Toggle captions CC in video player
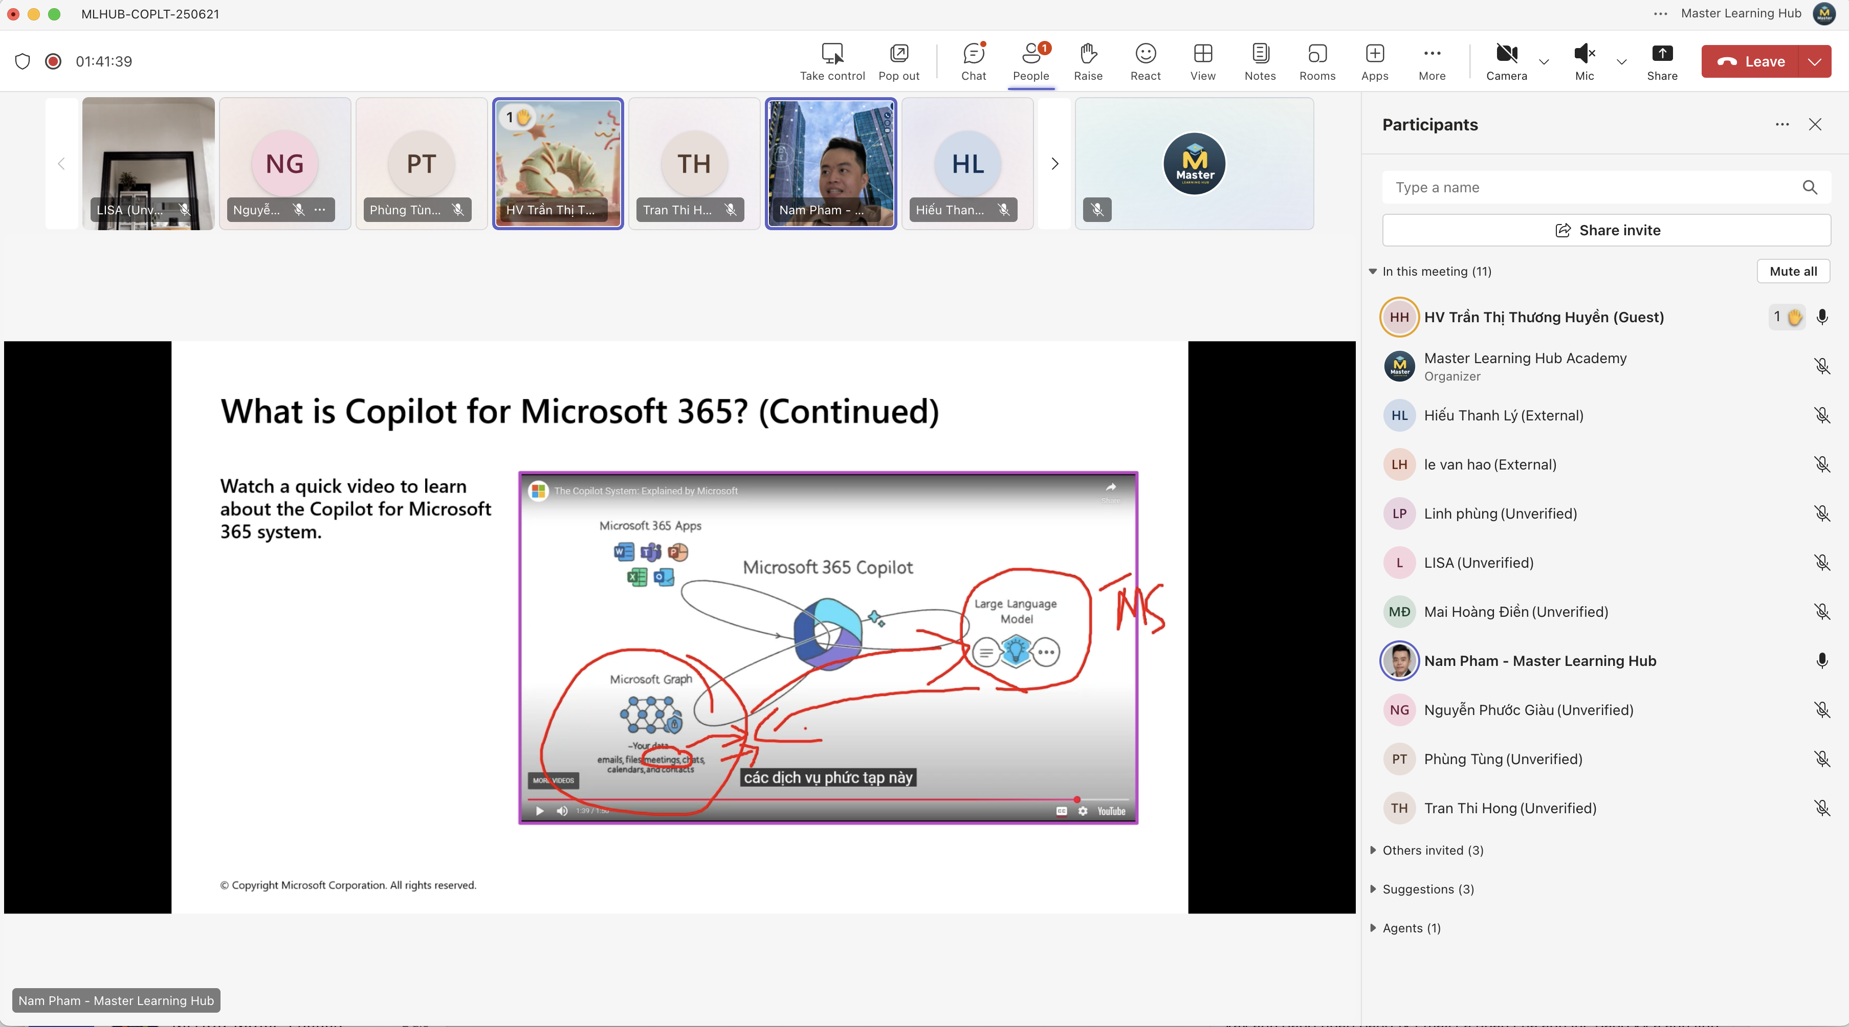Screen dimensions: 1849x1027 pyautogui.click(x=1061, y=811)
